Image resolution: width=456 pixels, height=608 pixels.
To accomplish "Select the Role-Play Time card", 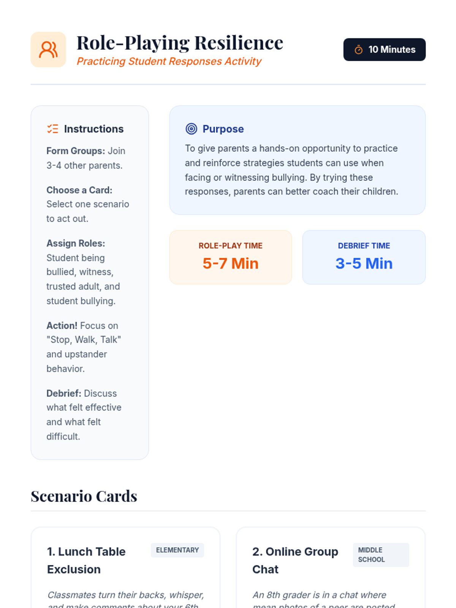I will point(231,257).
